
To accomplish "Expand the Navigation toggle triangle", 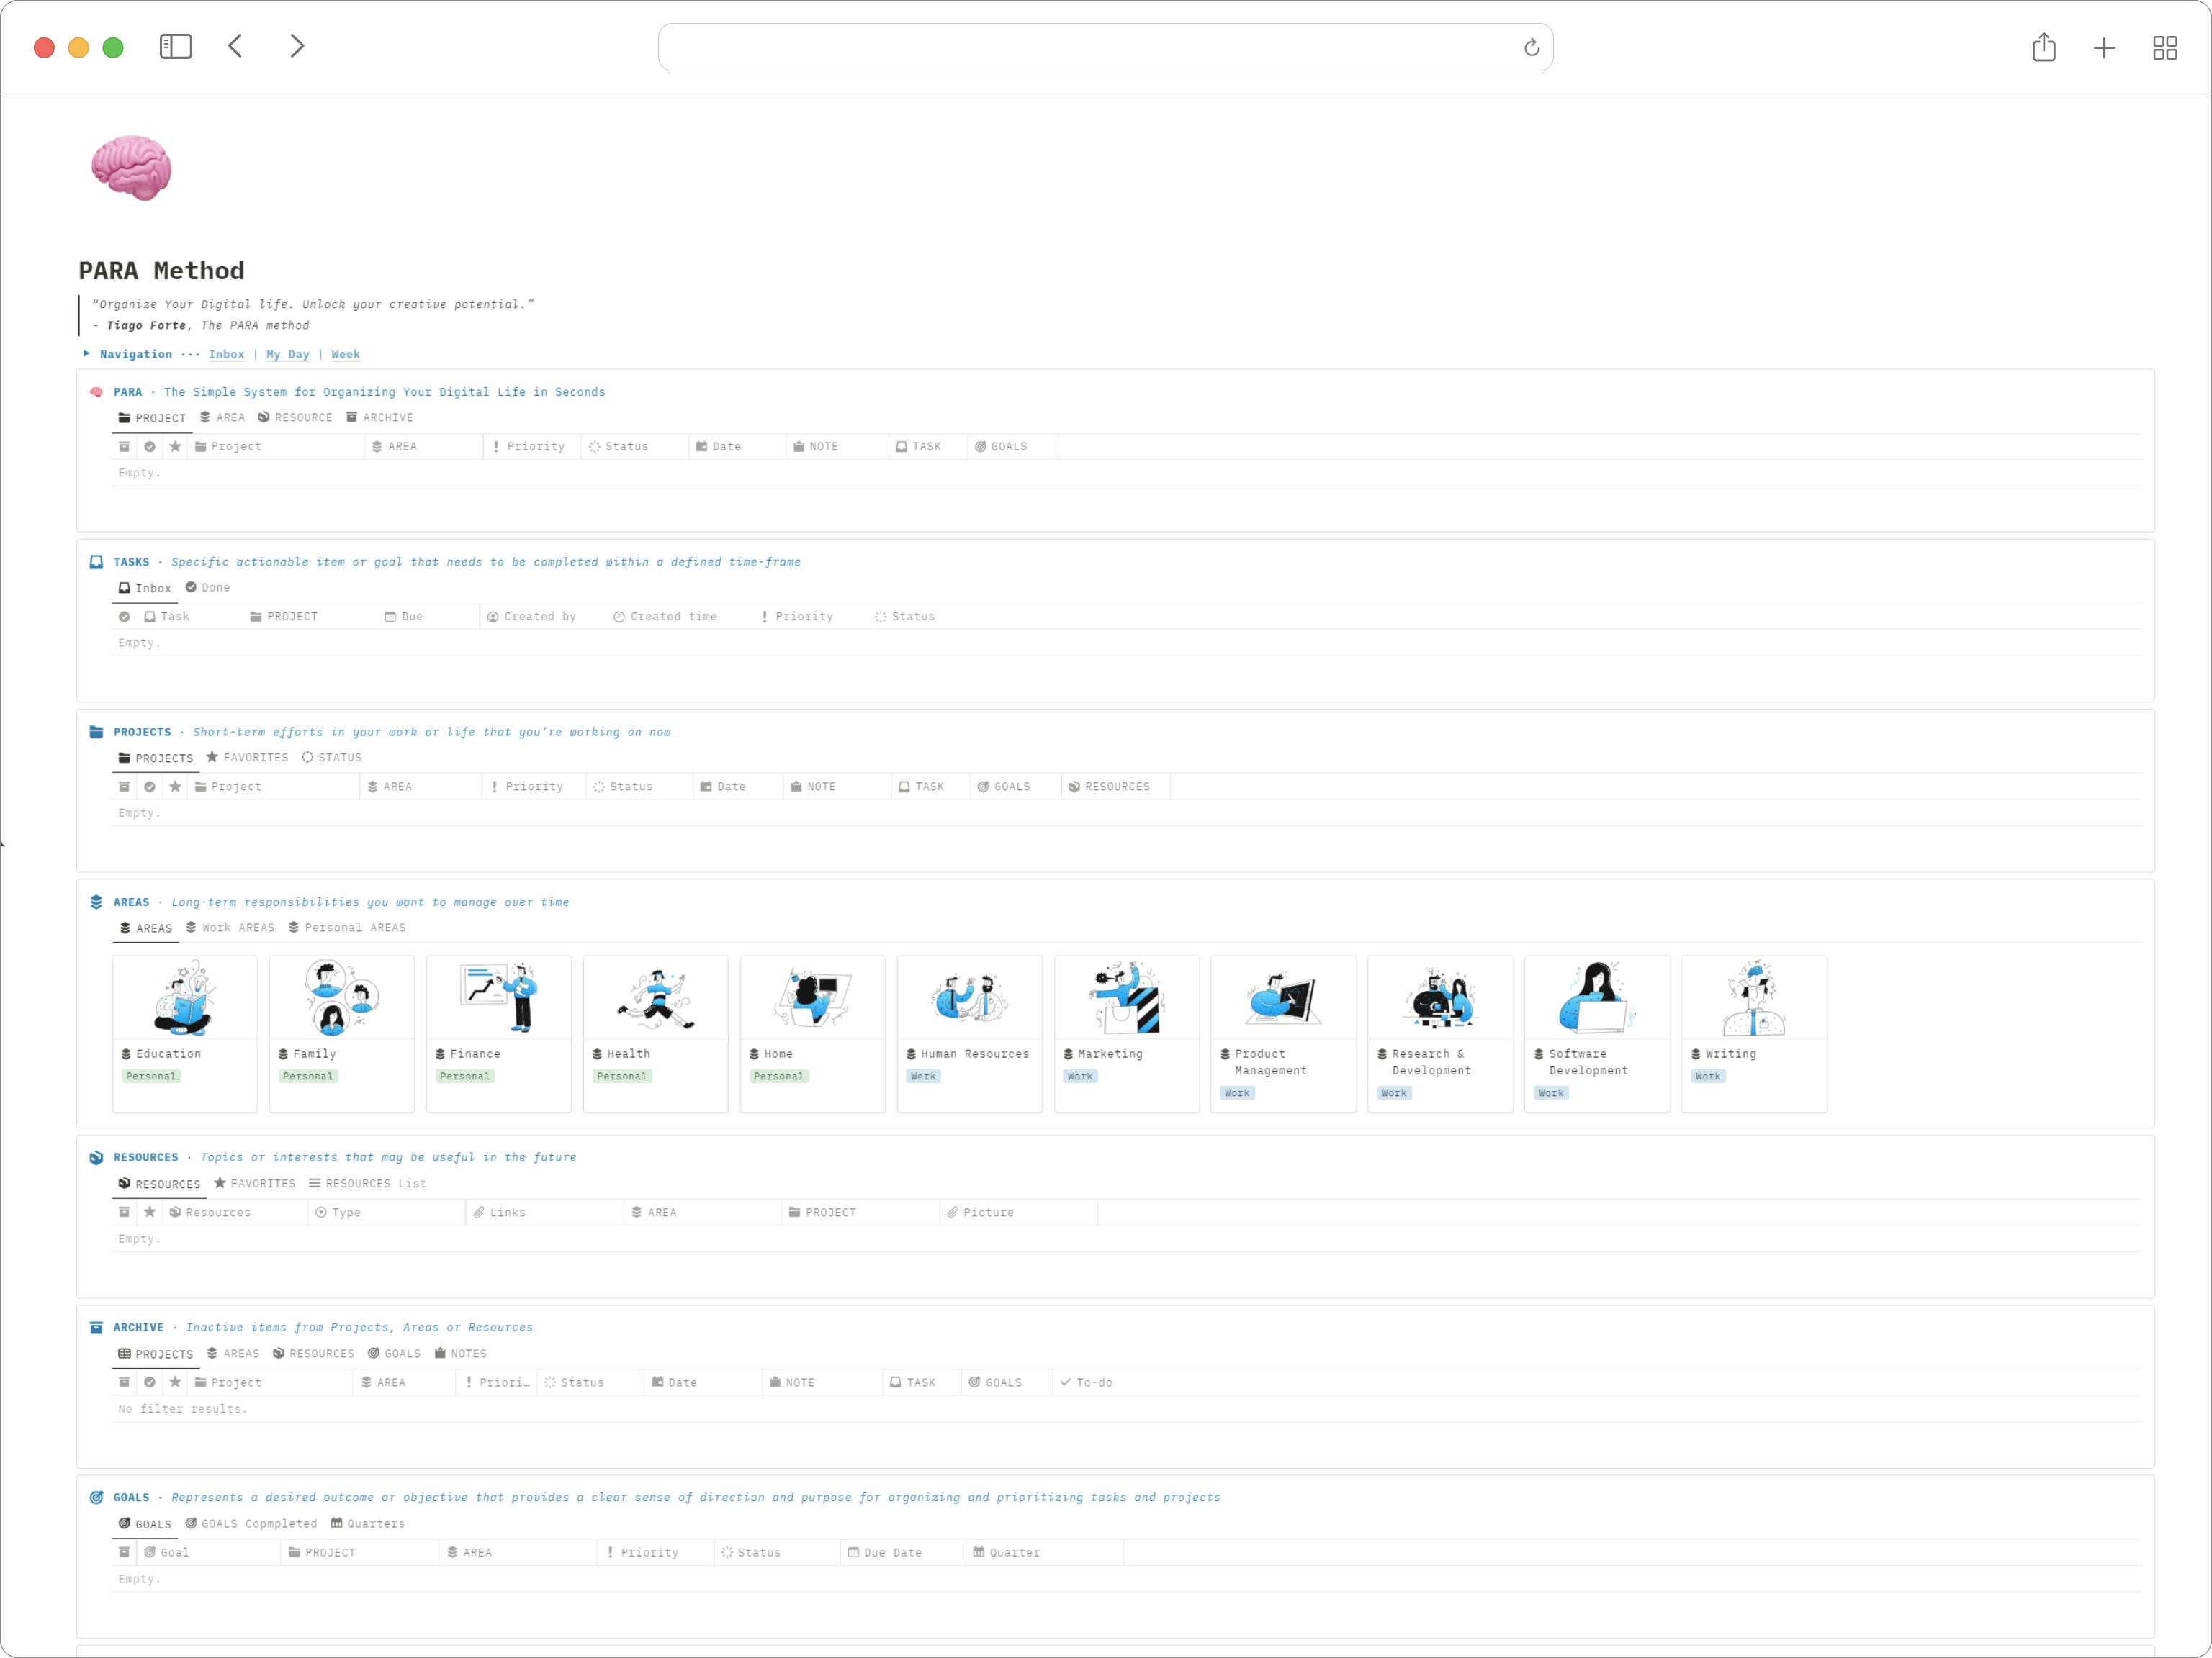I will point(87,353).
